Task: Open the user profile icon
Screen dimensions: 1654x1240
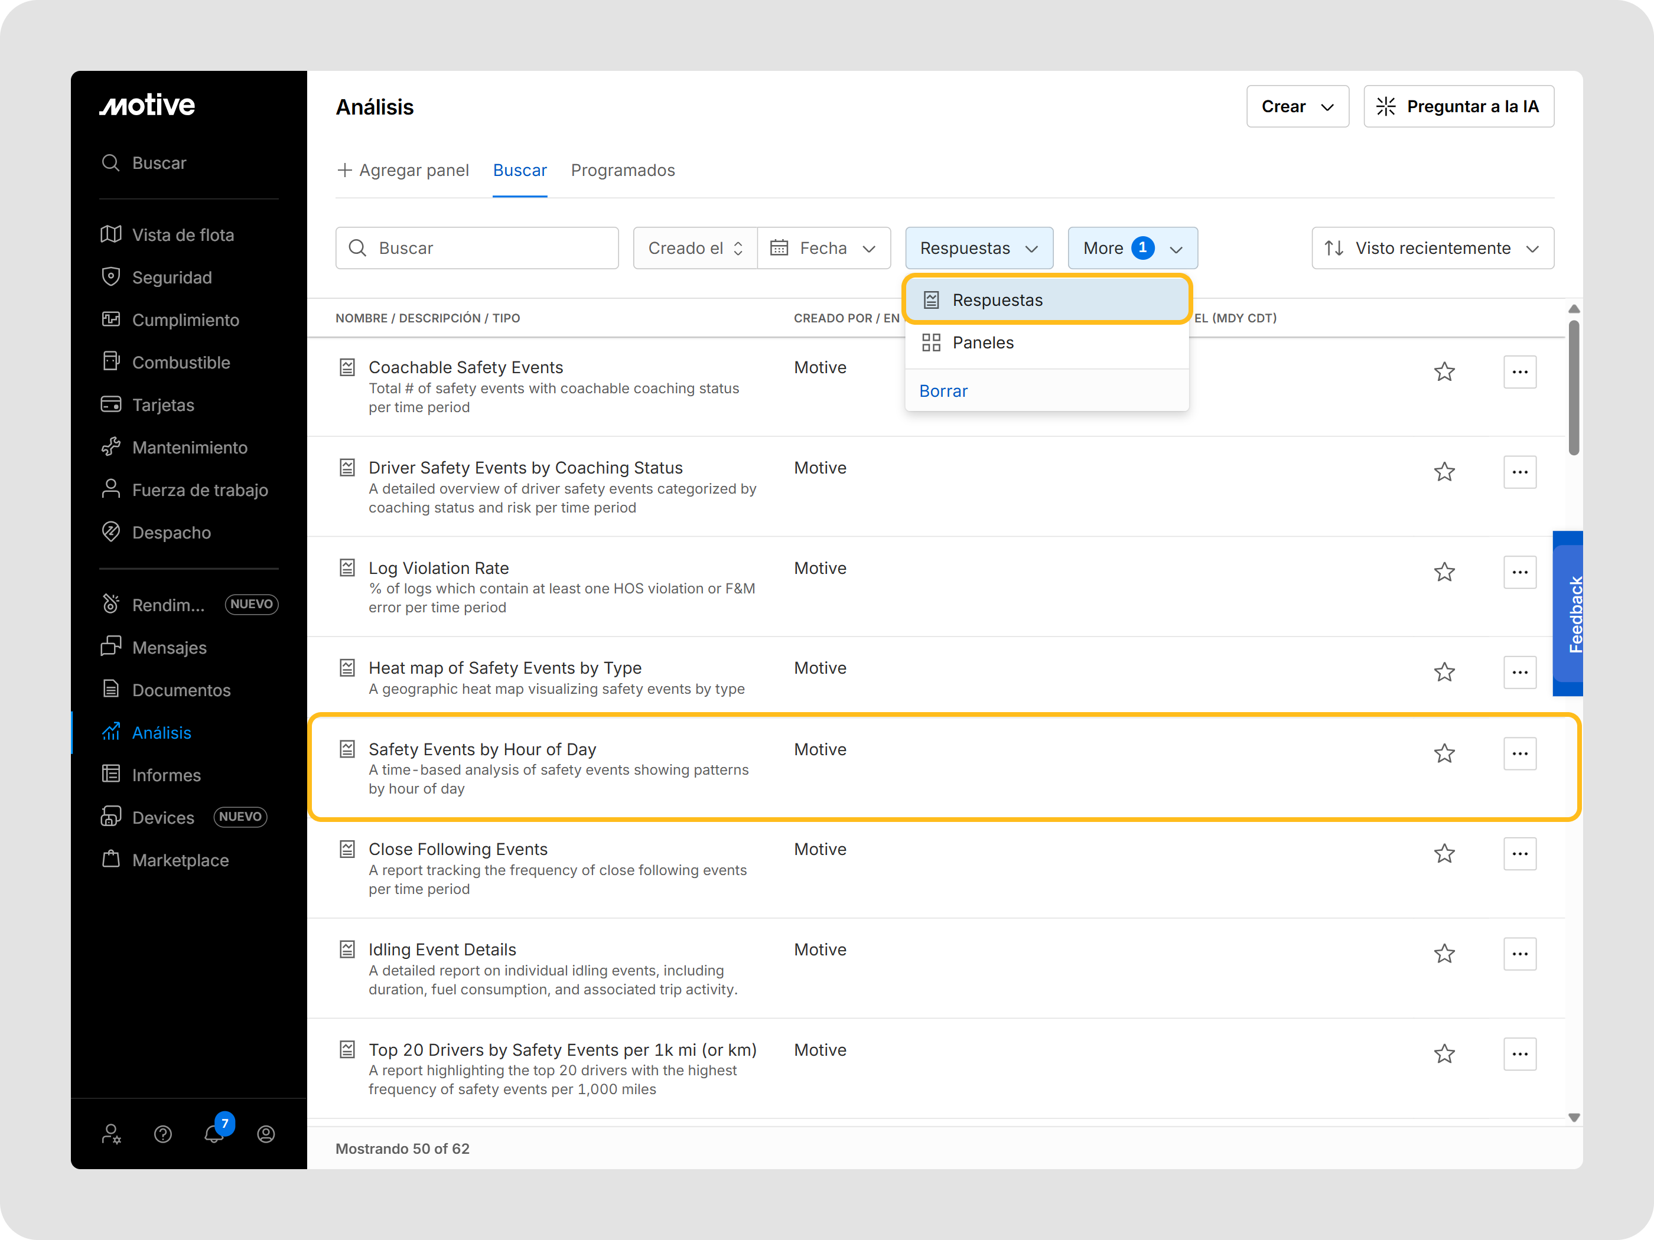Action: pos(266,1134)
